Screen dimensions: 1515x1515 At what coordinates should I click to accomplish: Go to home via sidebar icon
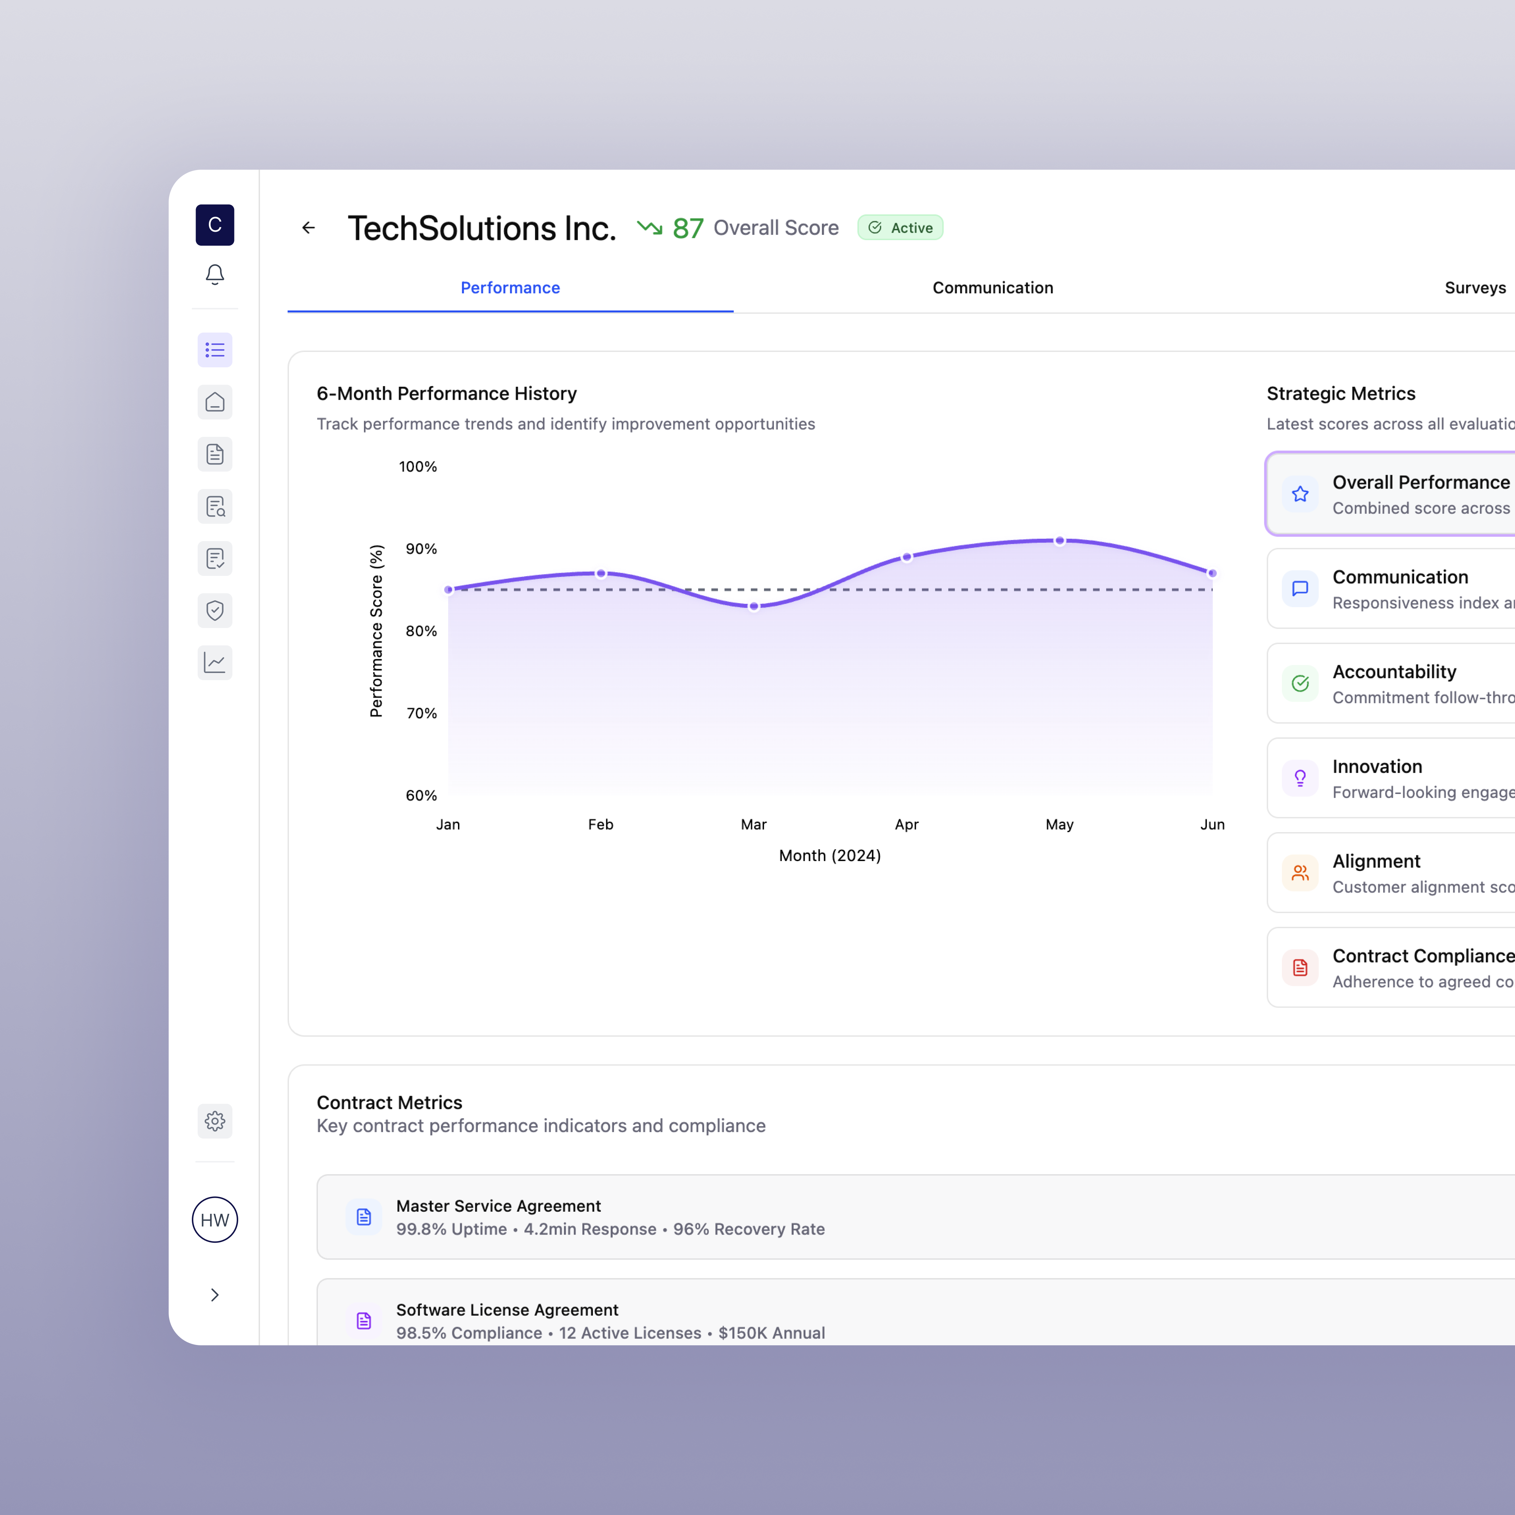(x=215, y=402)
